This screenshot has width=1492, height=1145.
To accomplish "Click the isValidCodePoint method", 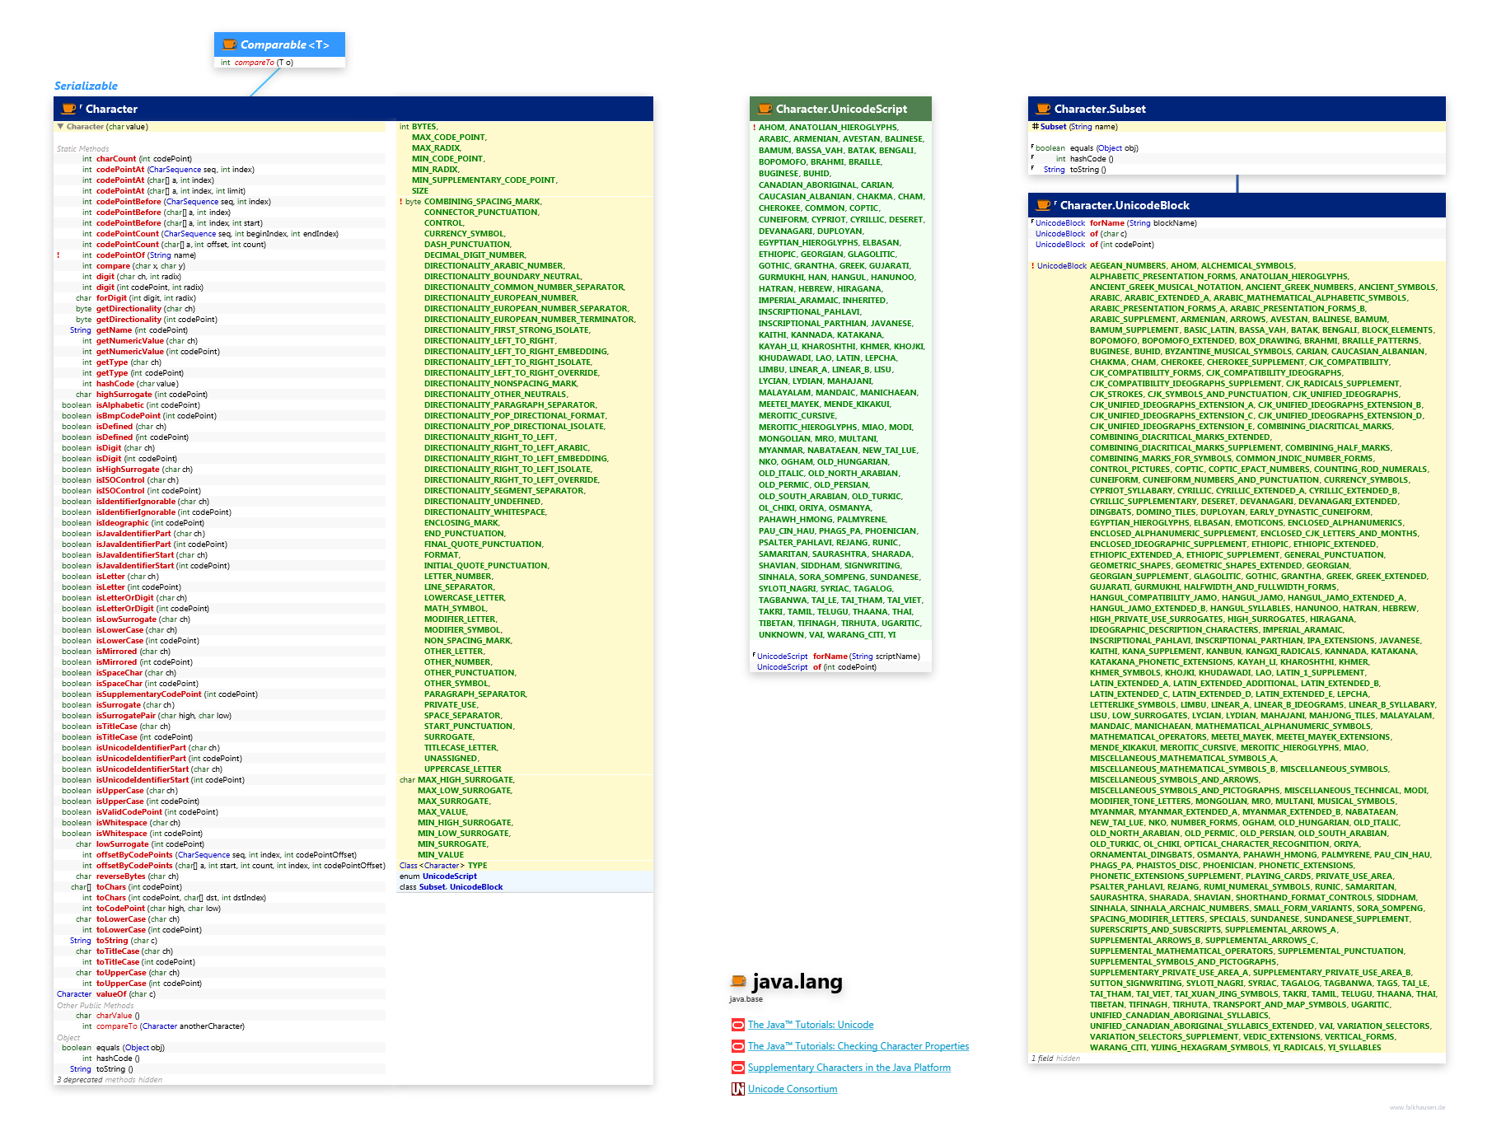I will click(157, 812).
